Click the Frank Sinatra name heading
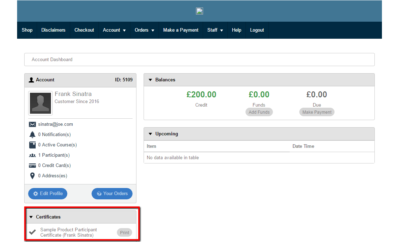Image resolution: width=409 pixels, height=242 pixels. click(x=73, y=94)
